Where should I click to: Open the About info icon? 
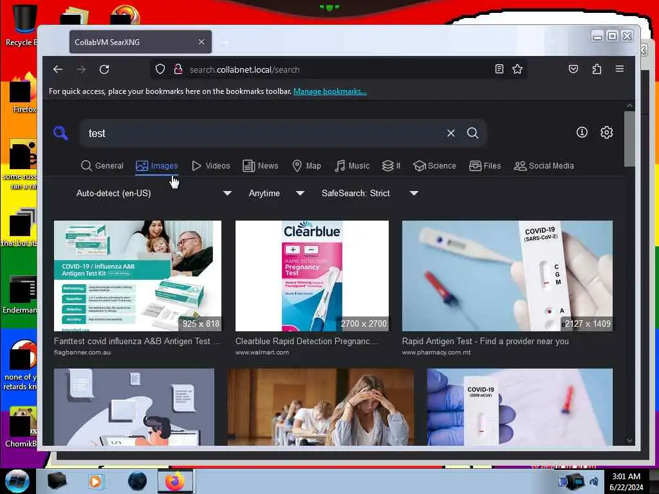(x=582, y=133)
